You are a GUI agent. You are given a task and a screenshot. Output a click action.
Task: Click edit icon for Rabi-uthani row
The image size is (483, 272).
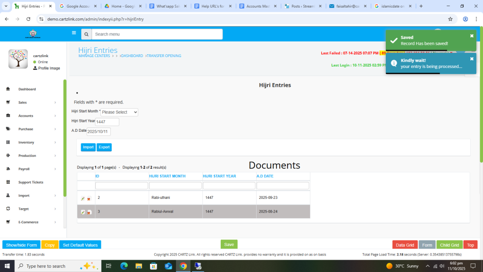[x=83, y=199]
